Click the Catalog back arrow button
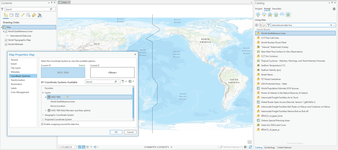The width and height of the screenshot is (338, 150). point(256,25)
